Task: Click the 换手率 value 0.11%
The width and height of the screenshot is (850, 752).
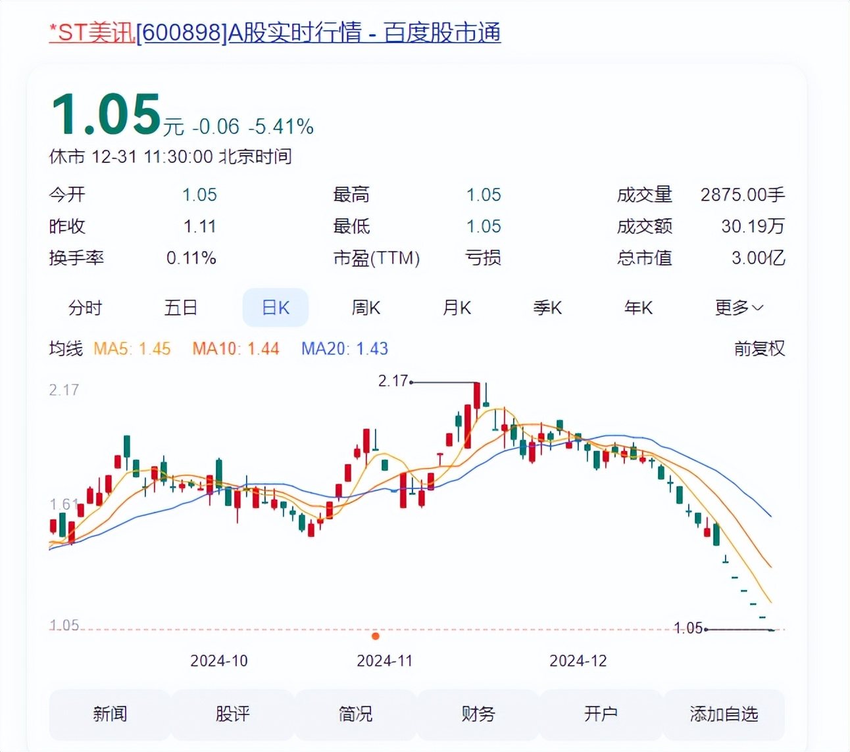Action: click(x=191, y=258)
